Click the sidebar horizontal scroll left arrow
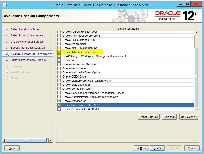 [x=4, y=140]
